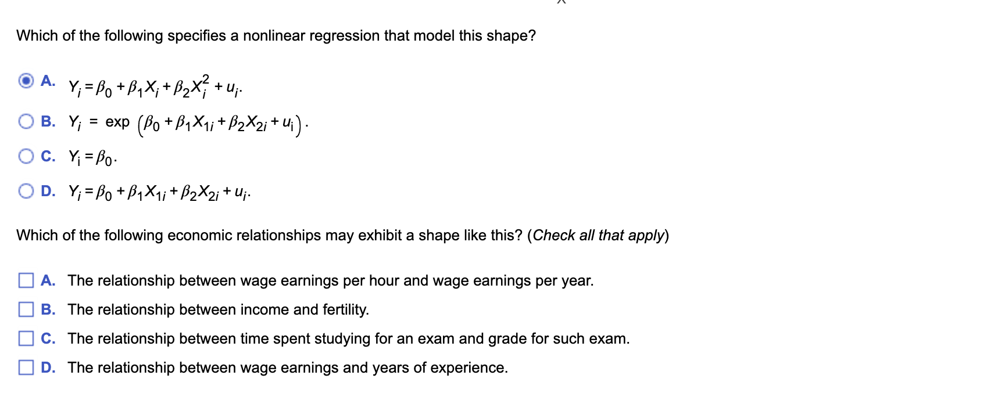The height and width of the screenshot is (404, 987).
Task: Click the X at the top of the page
Action: click(x=563, y=3)
